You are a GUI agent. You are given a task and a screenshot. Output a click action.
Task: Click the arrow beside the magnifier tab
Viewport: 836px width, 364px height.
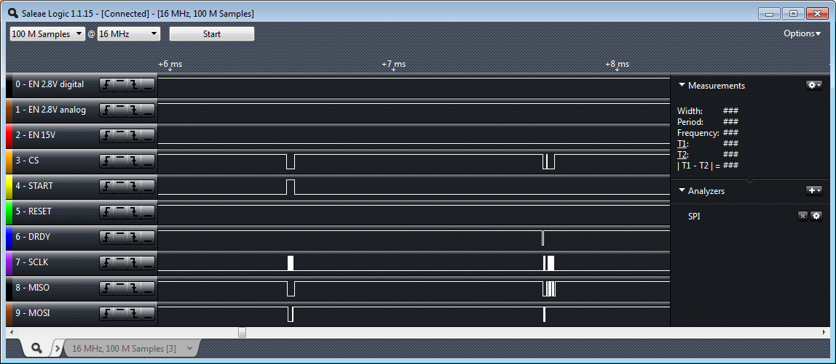(58, 349)
